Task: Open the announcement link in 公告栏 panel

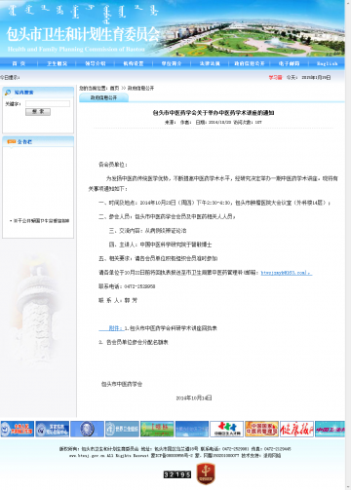Action: tap(41, 221)
